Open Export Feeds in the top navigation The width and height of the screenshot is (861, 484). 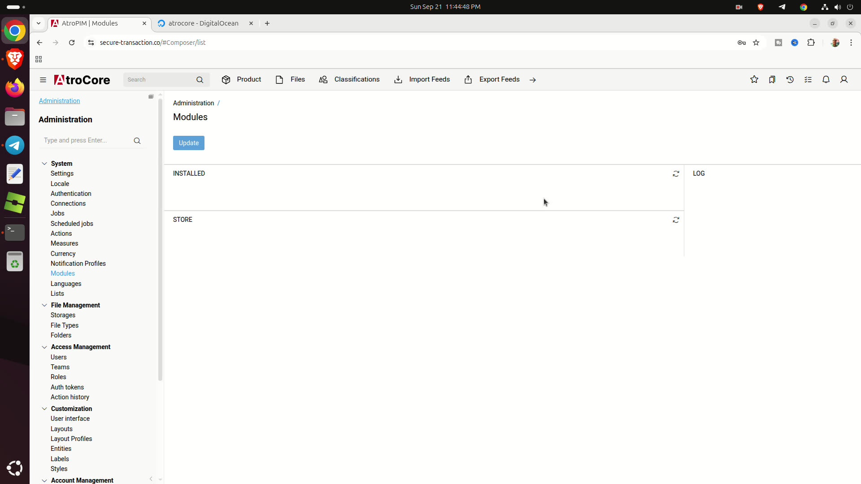(492, 79)
